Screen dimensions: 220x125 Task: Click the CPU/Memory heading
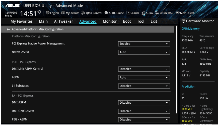click(191, 29)
